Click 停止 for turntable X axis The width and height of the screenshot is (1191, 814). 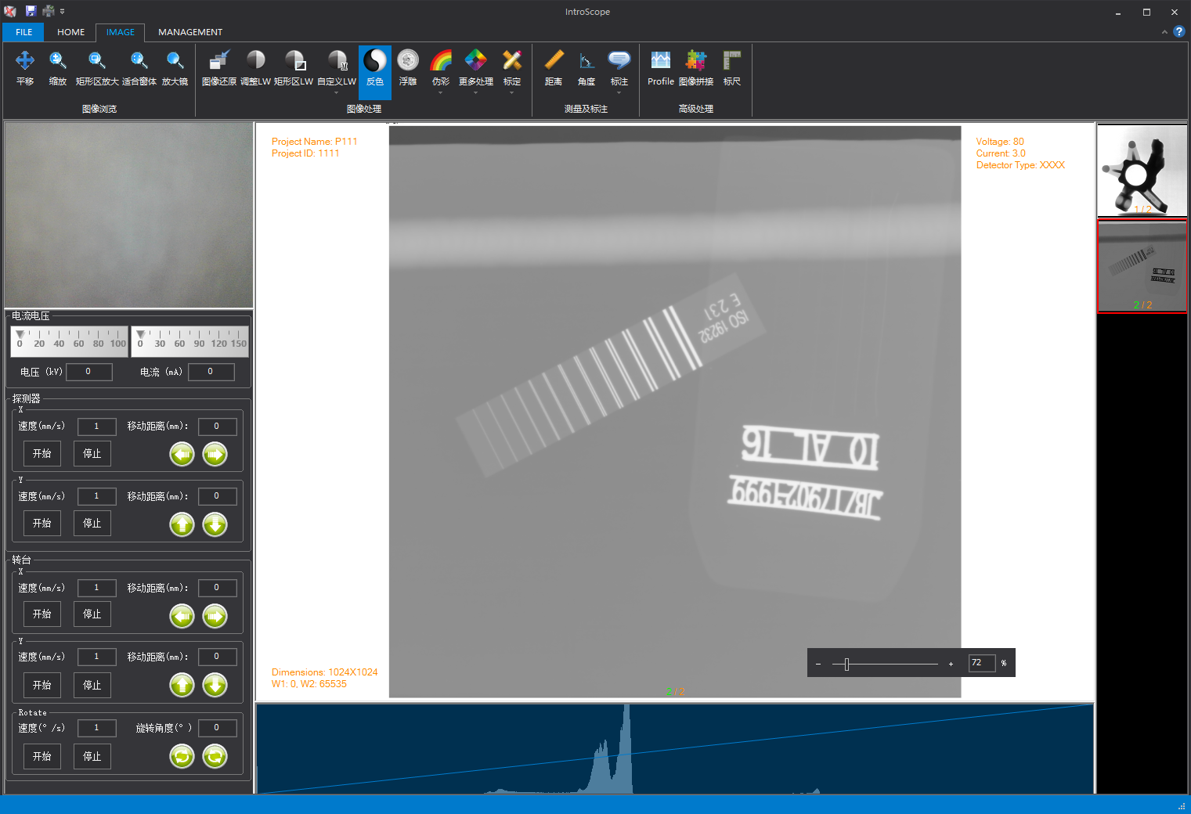[x=92, y=614]
